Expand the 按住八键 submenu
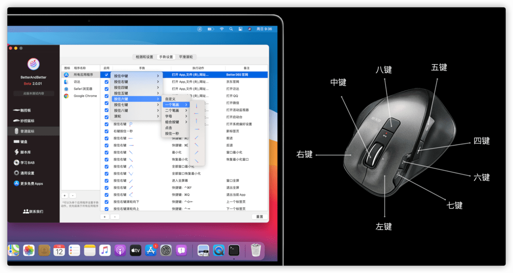This screenshot has height=273, width=513. tap(136, 111)
